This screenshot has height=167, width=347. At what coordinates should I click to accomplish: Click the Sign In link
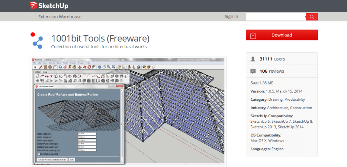231,17
